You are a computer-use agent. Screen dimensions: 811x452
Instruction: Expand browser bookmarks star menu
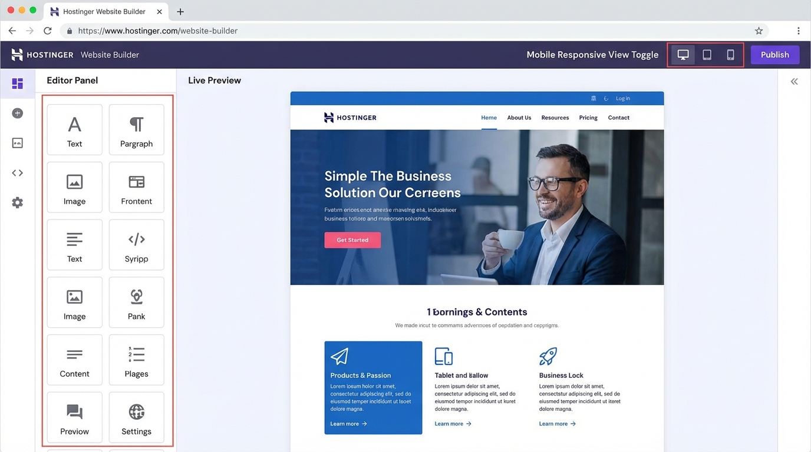(759, 30)
